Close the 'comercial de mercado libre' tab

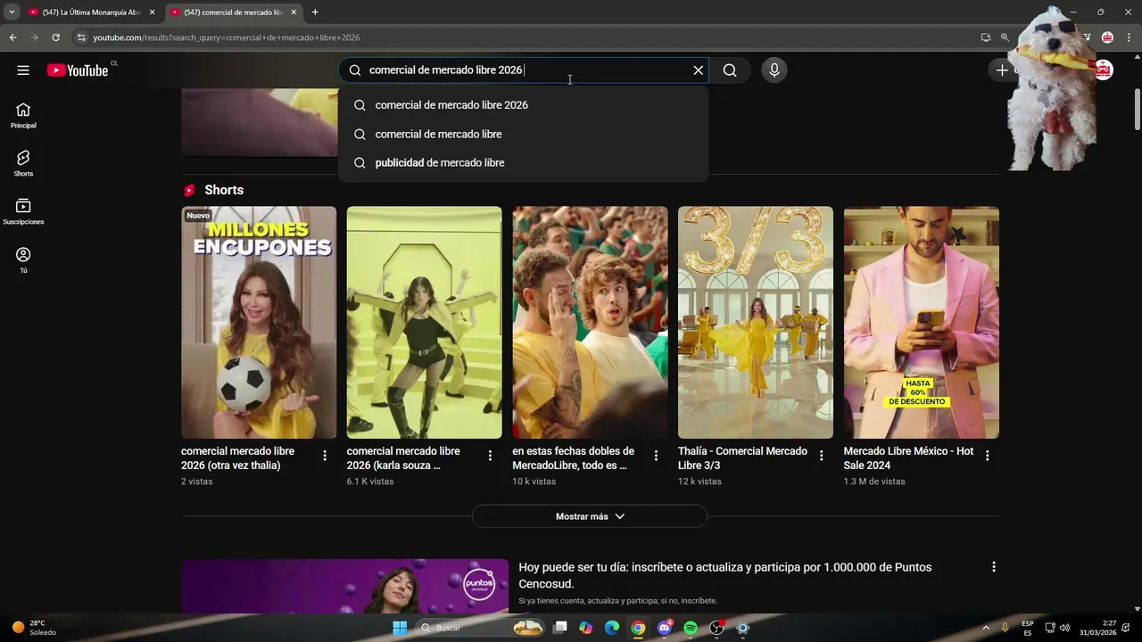[294, 12]
